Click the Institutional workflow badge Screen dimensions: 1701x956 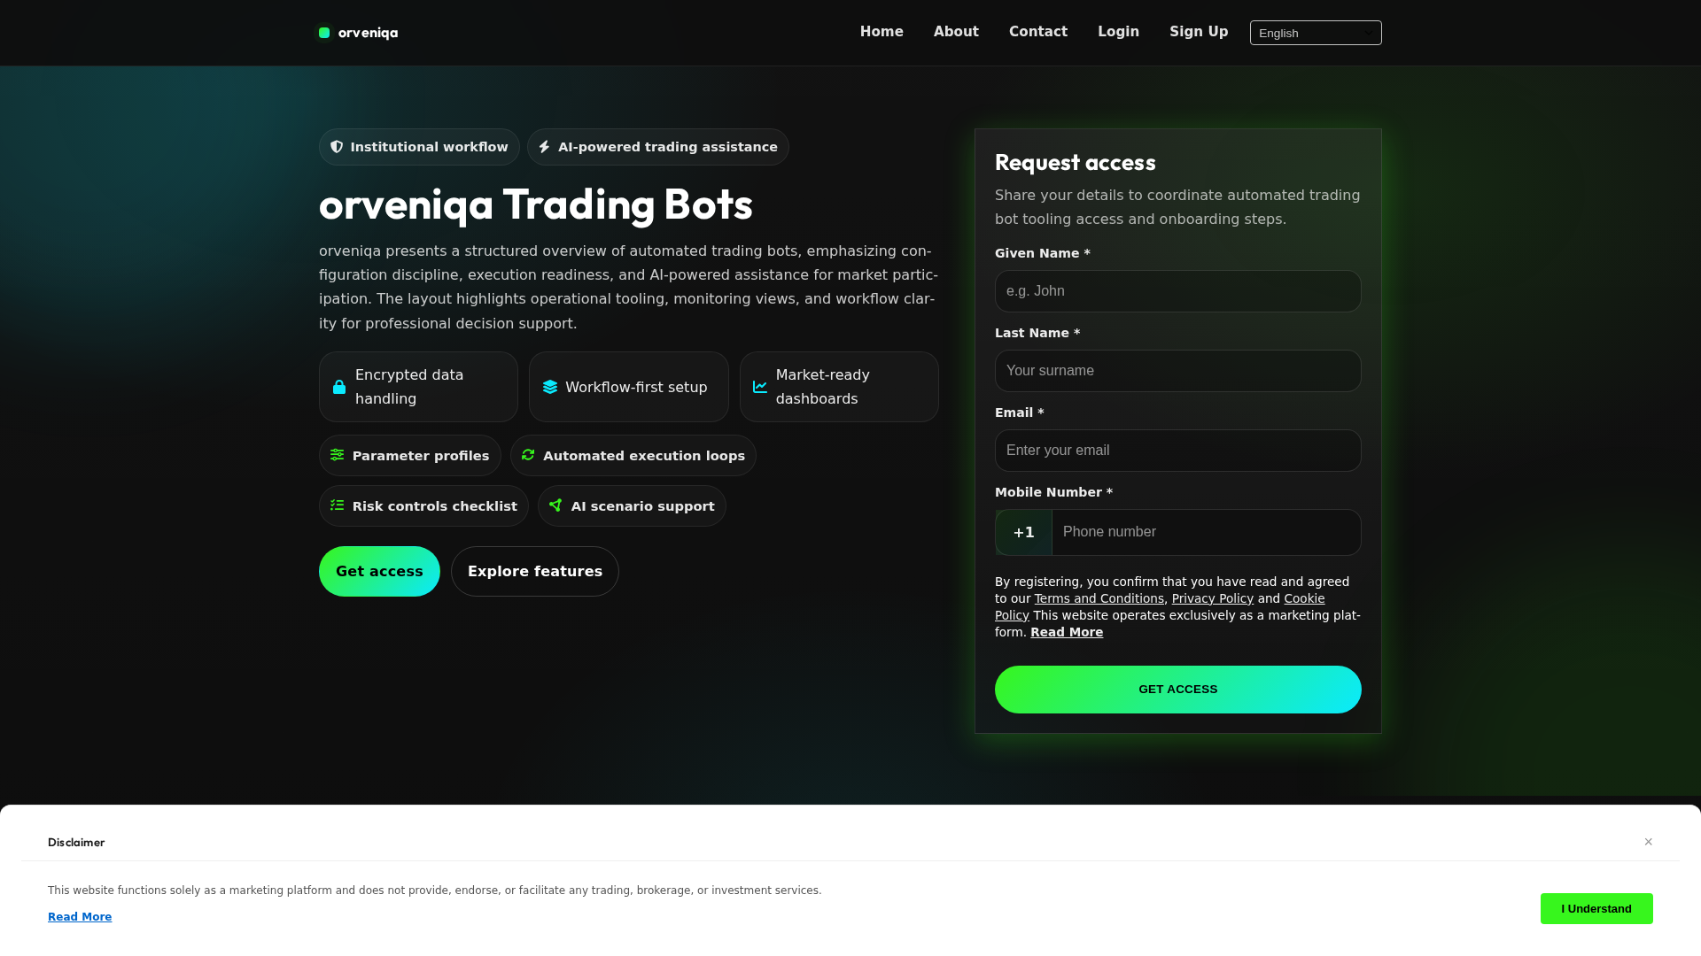(x=419, y=147)
